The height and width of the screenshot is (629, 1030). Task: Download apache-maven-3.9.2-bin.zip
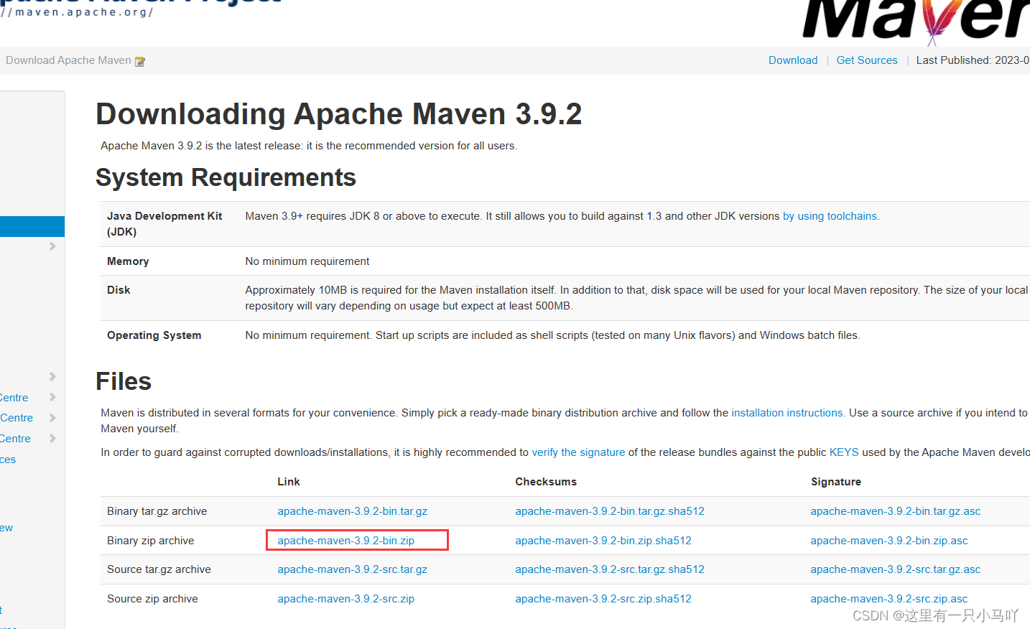(345, 541)
